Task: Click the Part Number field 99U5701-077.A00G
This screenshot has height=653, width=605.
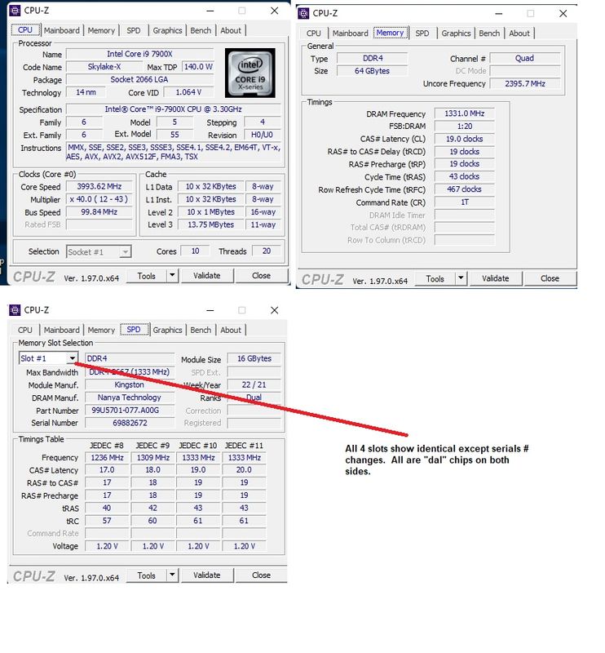Action: (x=130, y=411)
